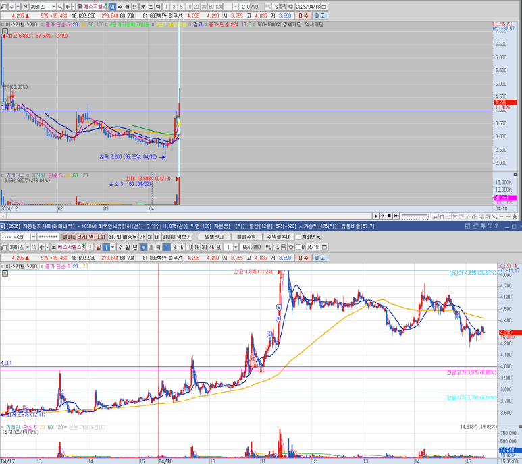Viewport: 522px width, 464px height.
Task: Click the 수익률추이 button
Action: point(279,237)
